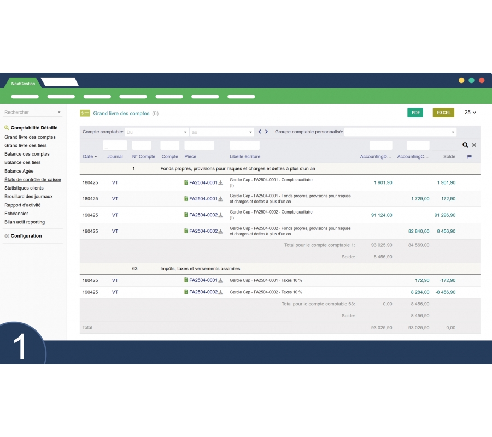Open the 'au' account dropdown
The width and height of the screenshot is (492, 437).
(221, 132)
